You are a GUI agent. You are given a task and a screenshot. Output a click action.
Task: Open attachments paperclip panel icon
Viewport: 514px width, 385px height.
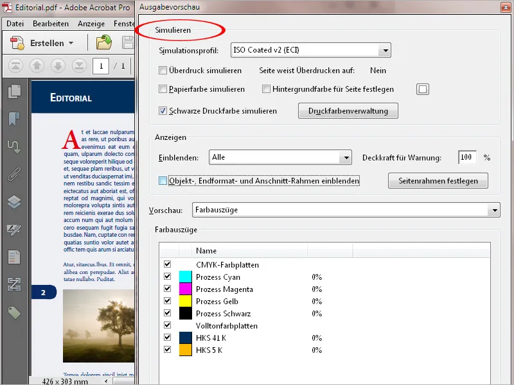[x=14, y=174]
